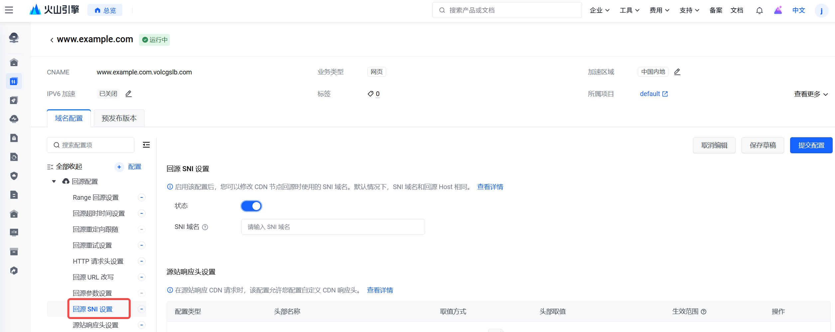This screenshot has height=332, width=835.
Task: Select 源站响应头设置 in the config list
Action: tap(95, 325)
